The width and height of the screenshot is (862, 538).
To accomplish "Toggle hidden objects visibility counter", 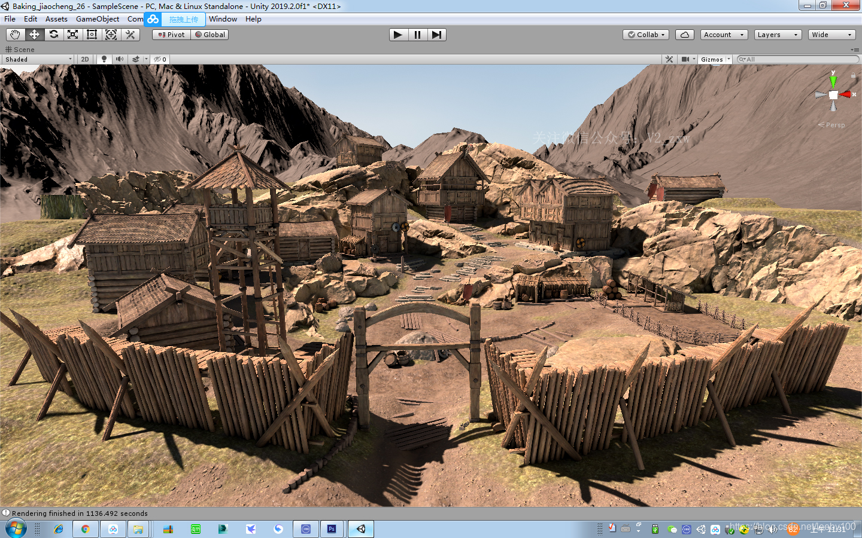I will [x=160, y=59].
